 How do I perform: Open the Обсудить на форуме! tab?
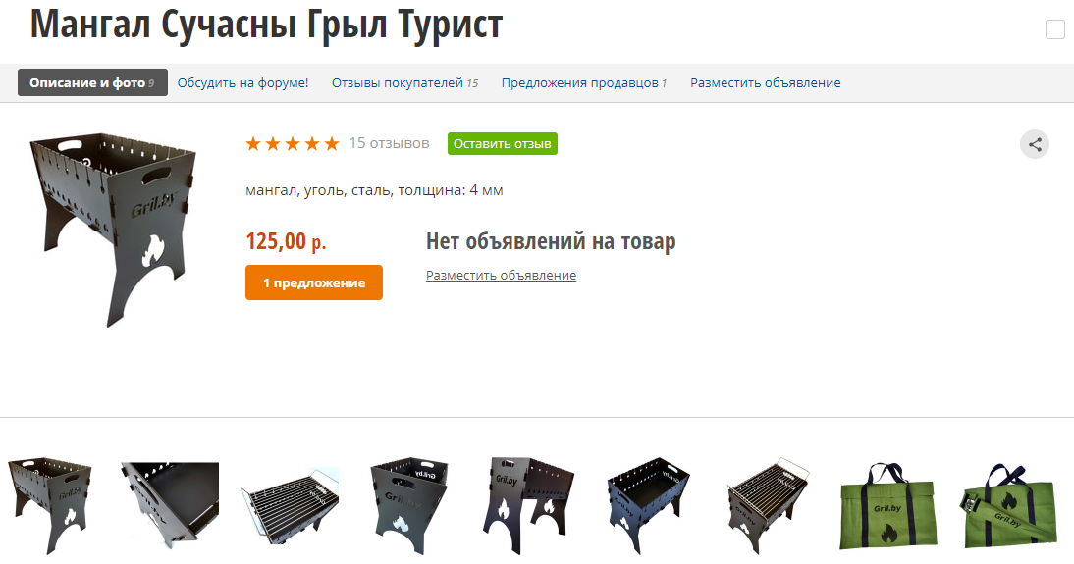pyautogui.click(x=243, y=82)
